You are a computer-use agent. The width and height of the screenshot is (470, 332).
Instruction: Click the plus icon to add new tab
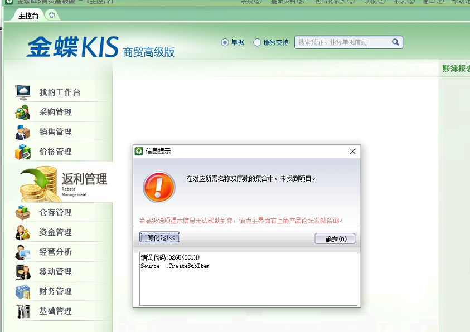coord(51,14)
